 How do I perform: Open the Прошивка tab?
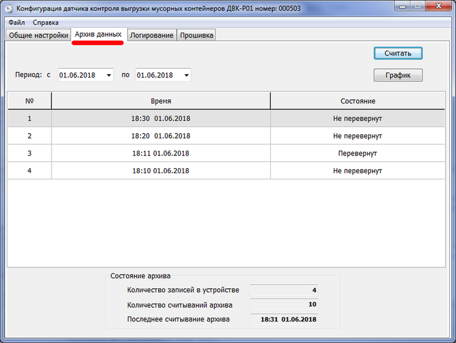coord(197,35)
